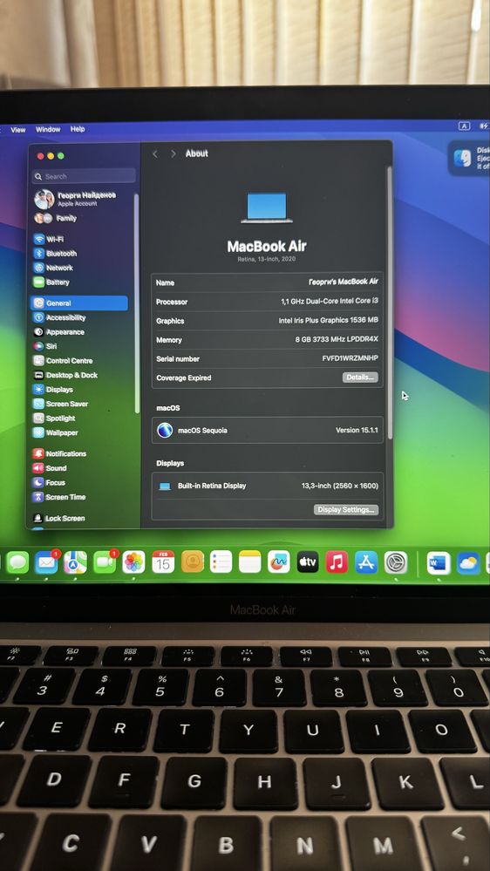490x871 pixels.
Task: Open Appearance settings
Action: point(59,332)
